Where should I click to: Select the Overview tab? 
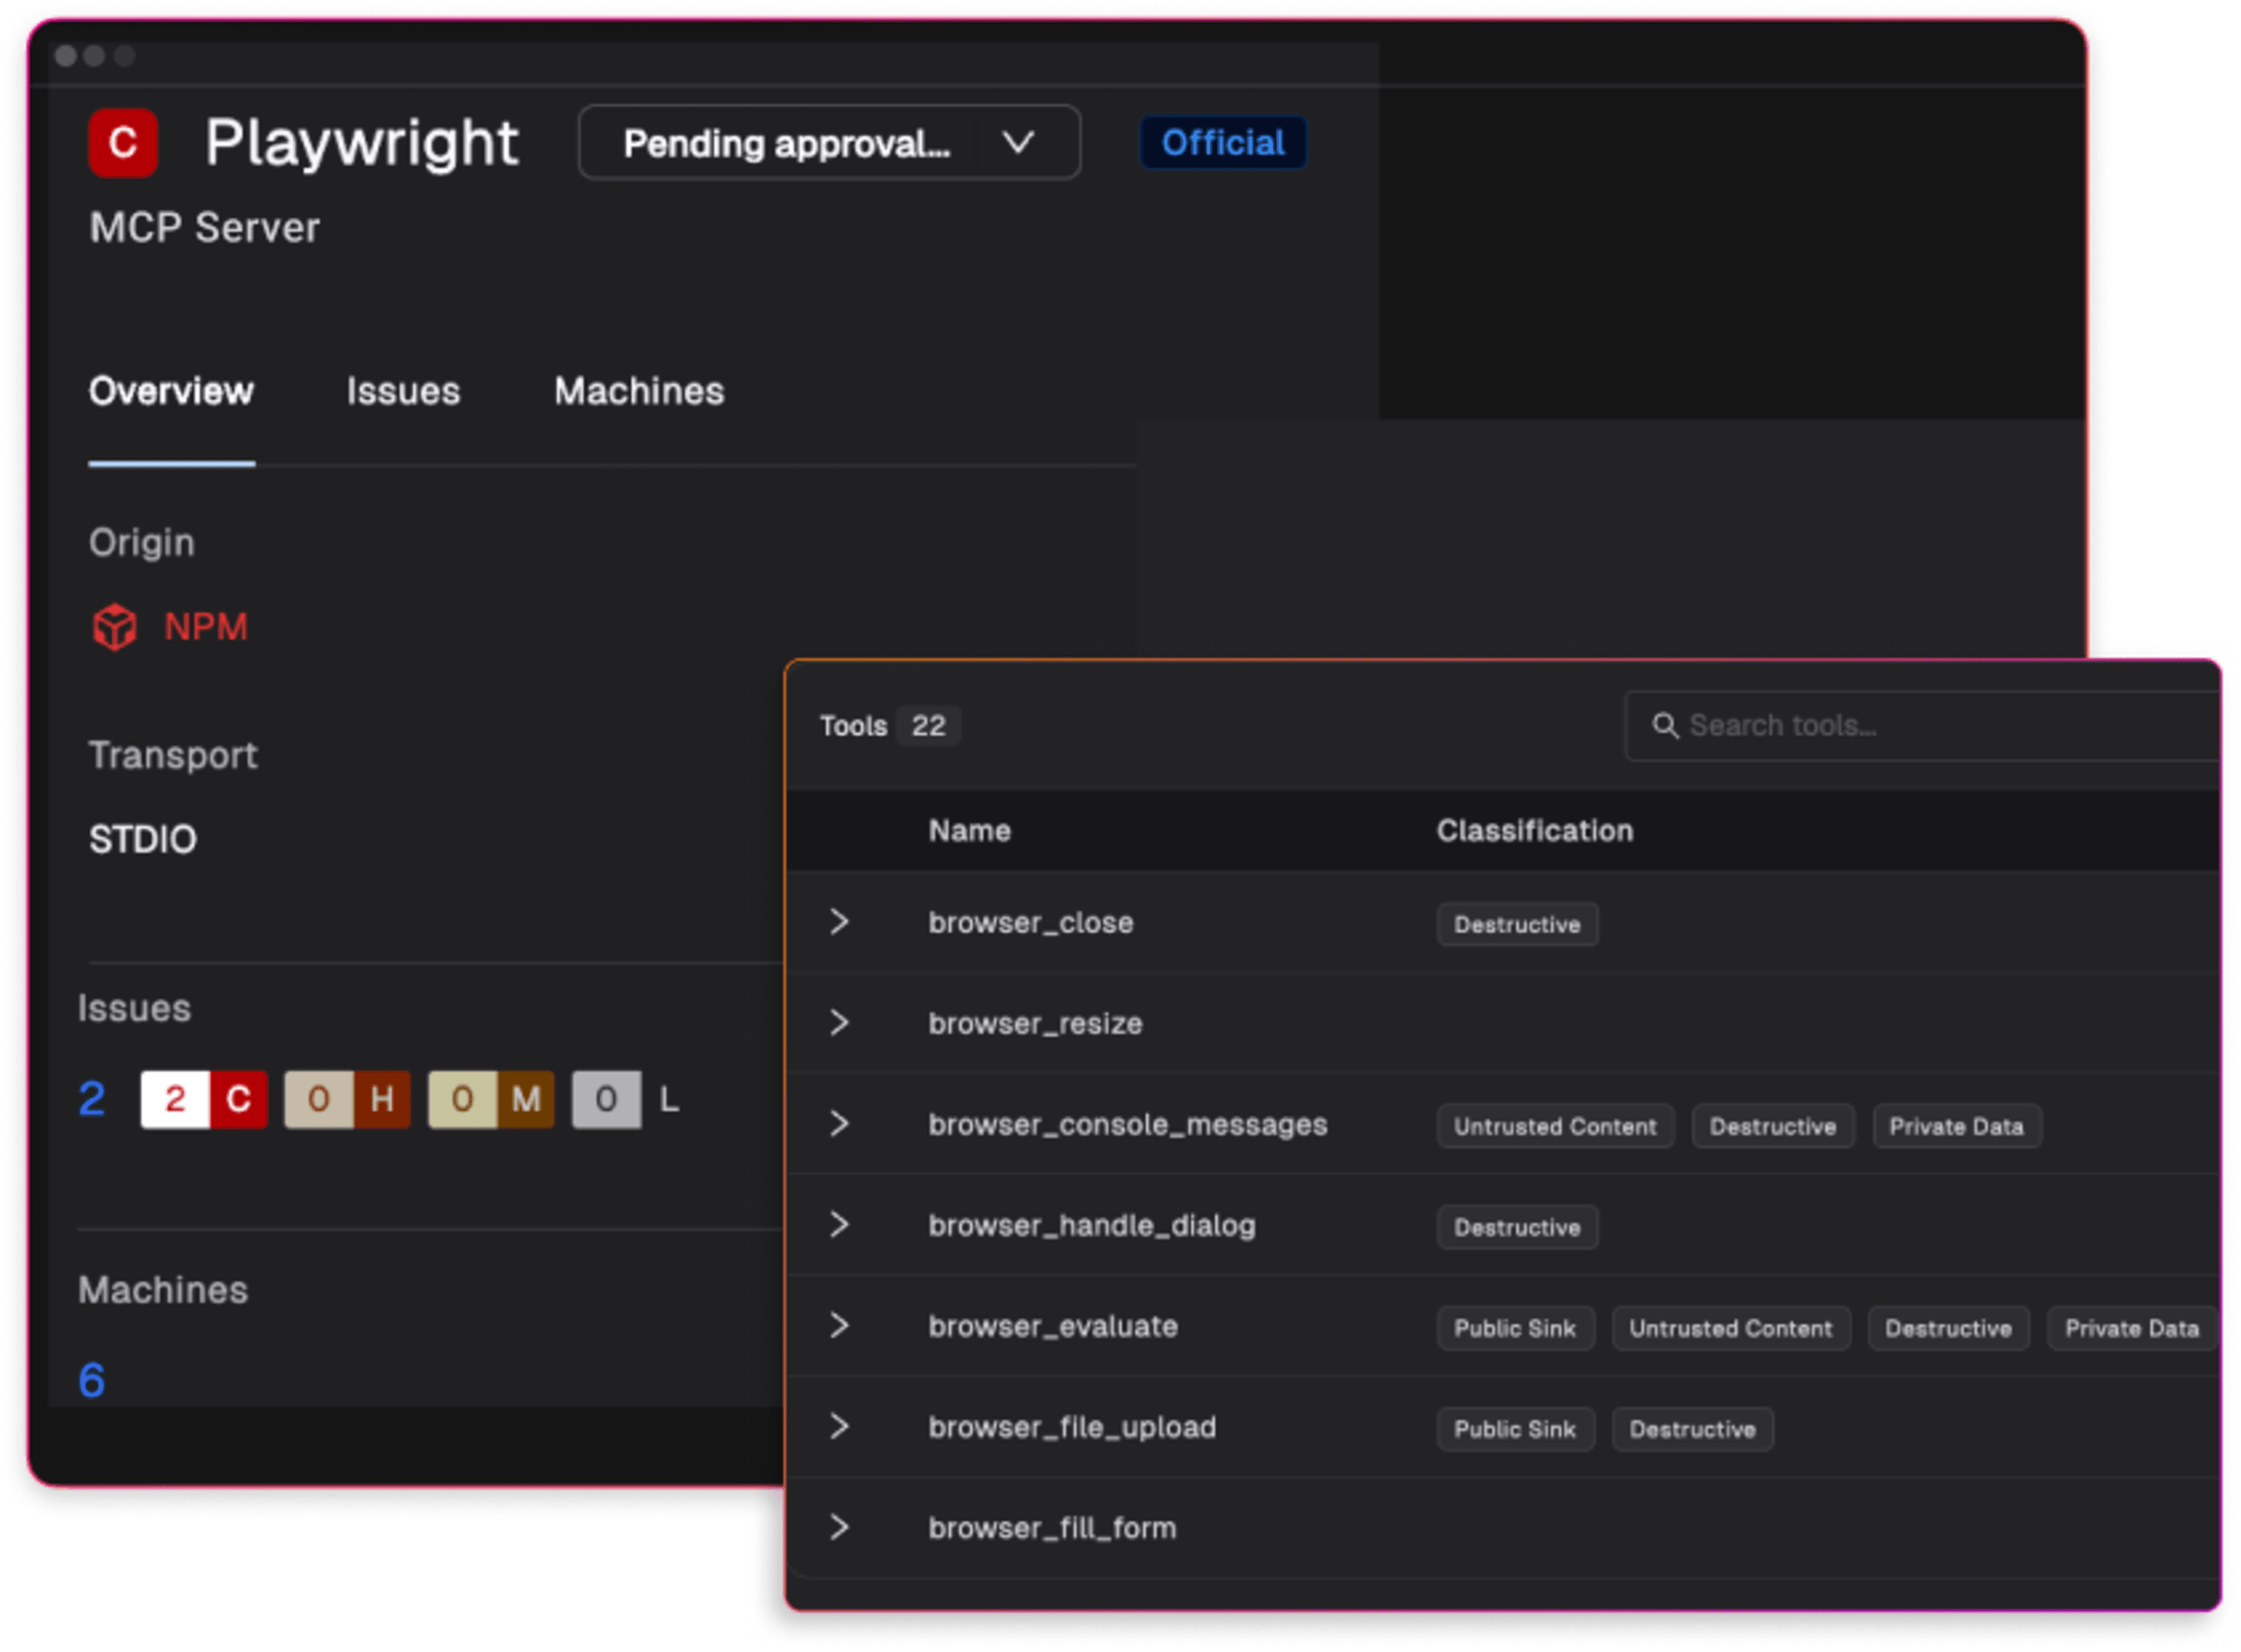(171, 391)
